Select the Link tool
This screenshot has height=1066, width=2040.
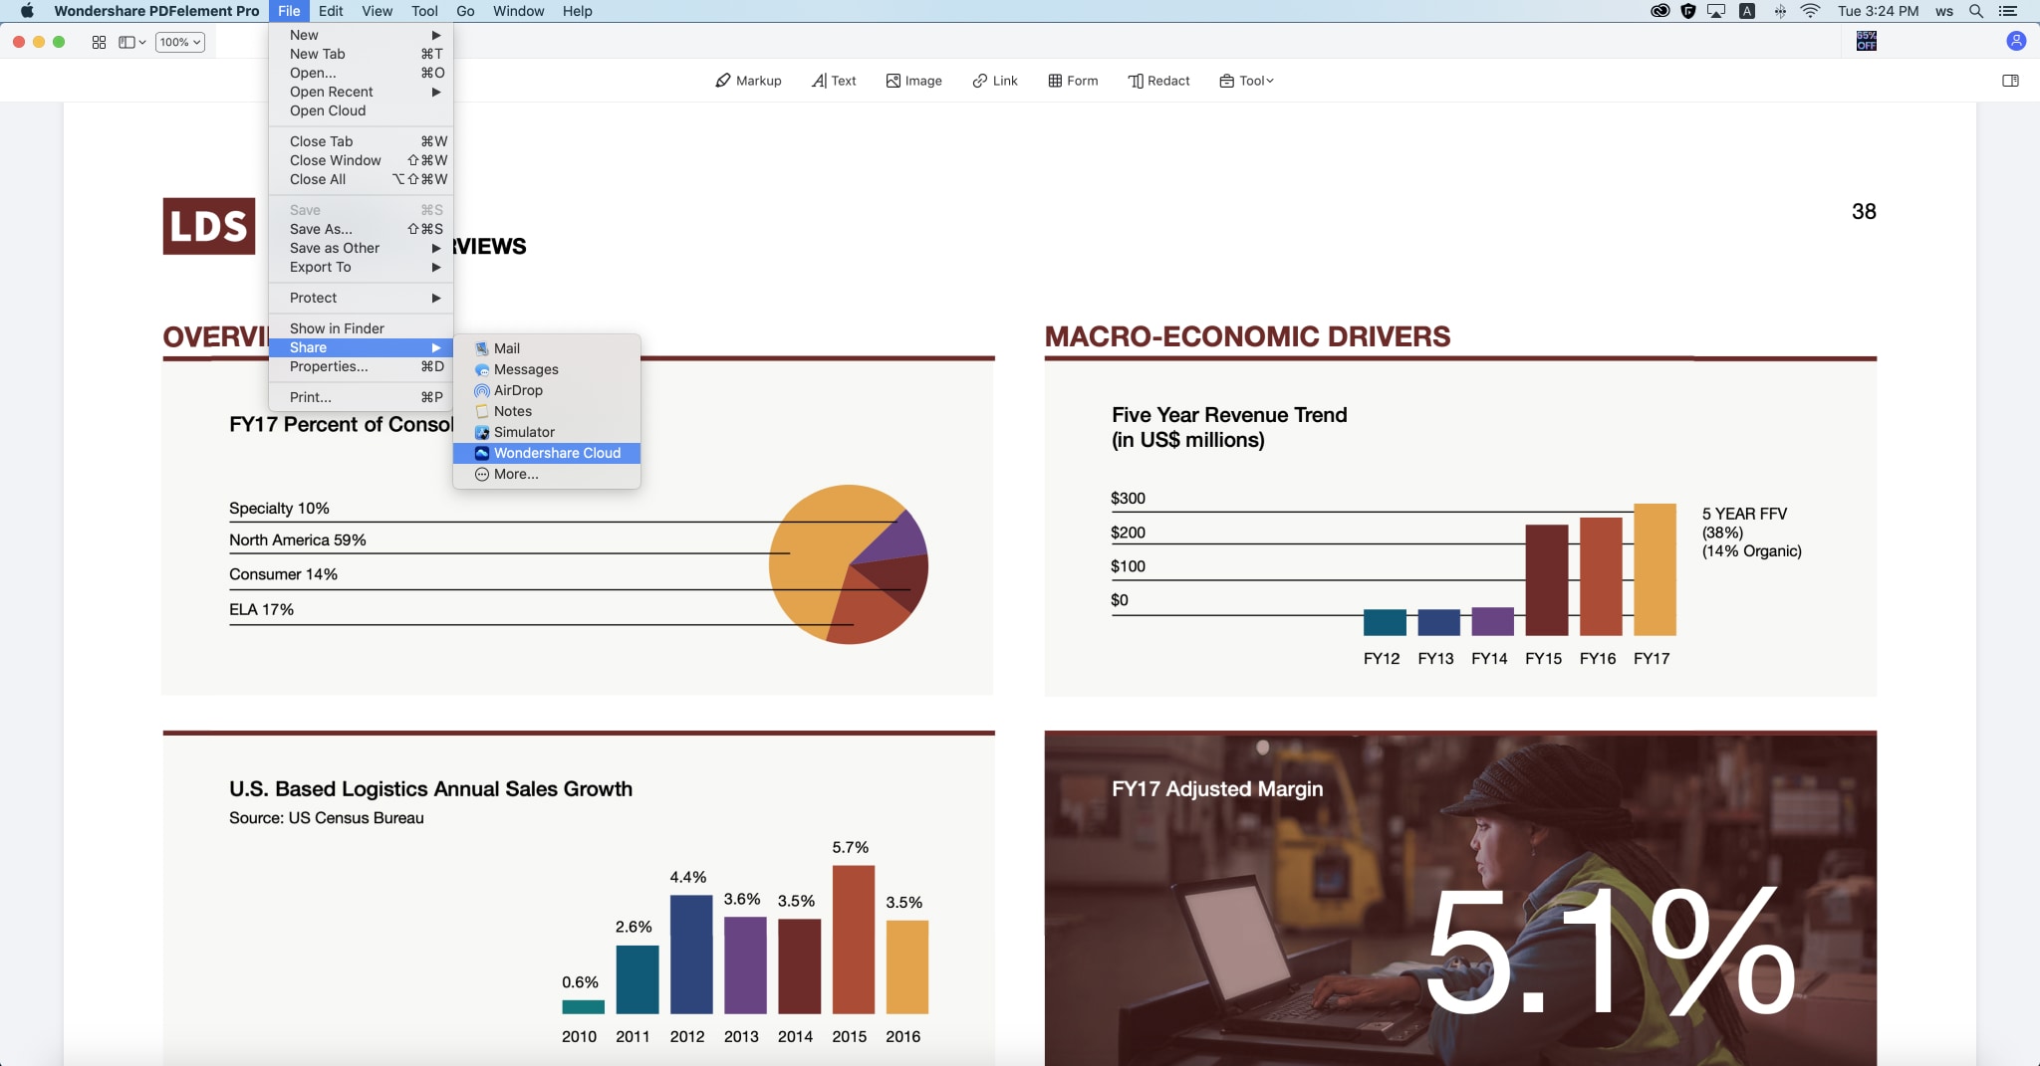[995, 81]
